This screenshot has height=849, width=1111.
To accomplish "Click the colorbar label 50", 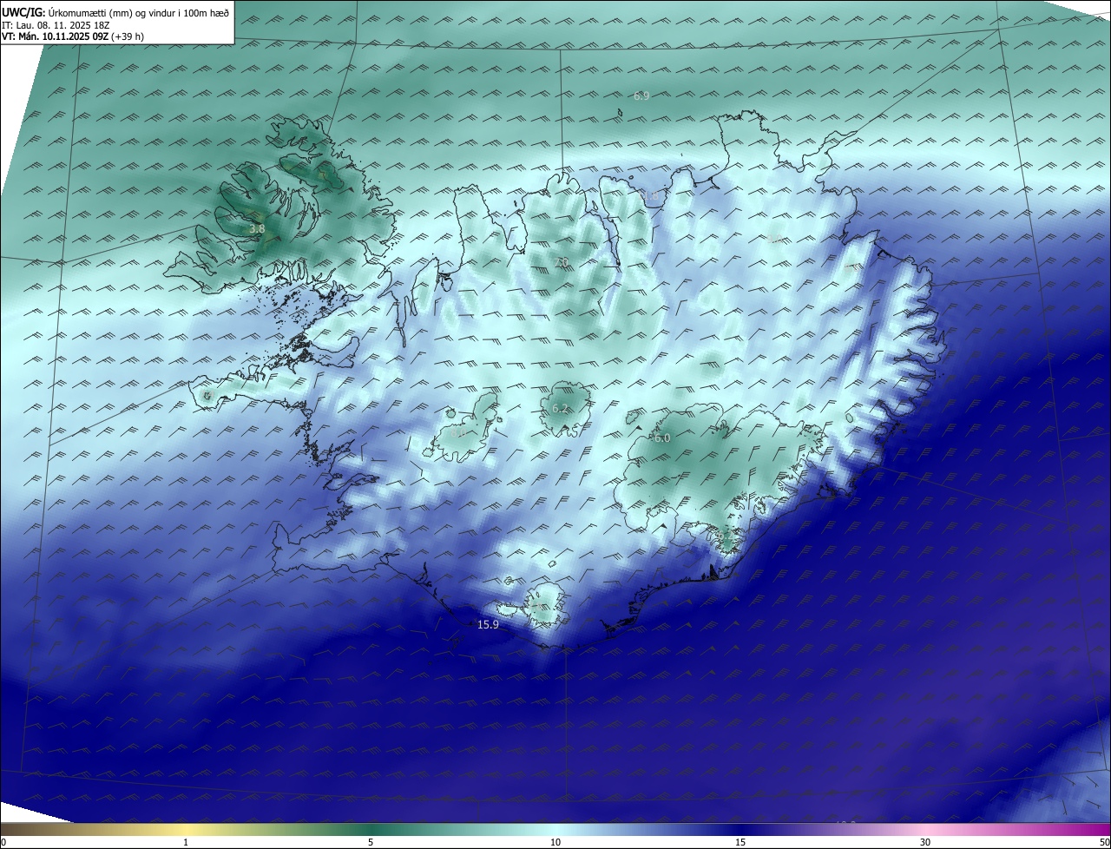I will click(x=1104, y=842).
